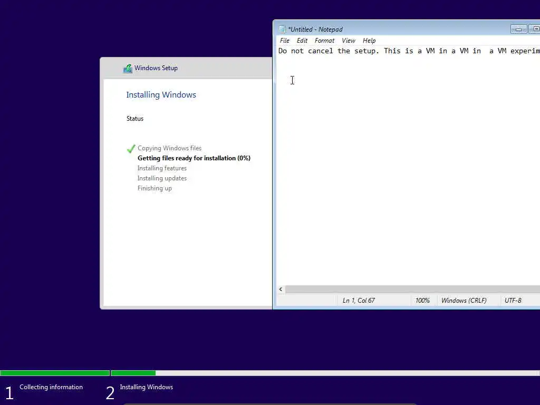Click the Installing Windows heading
Image resolution: width=540 pixels, height=405 pixels.
pos(161,95)
